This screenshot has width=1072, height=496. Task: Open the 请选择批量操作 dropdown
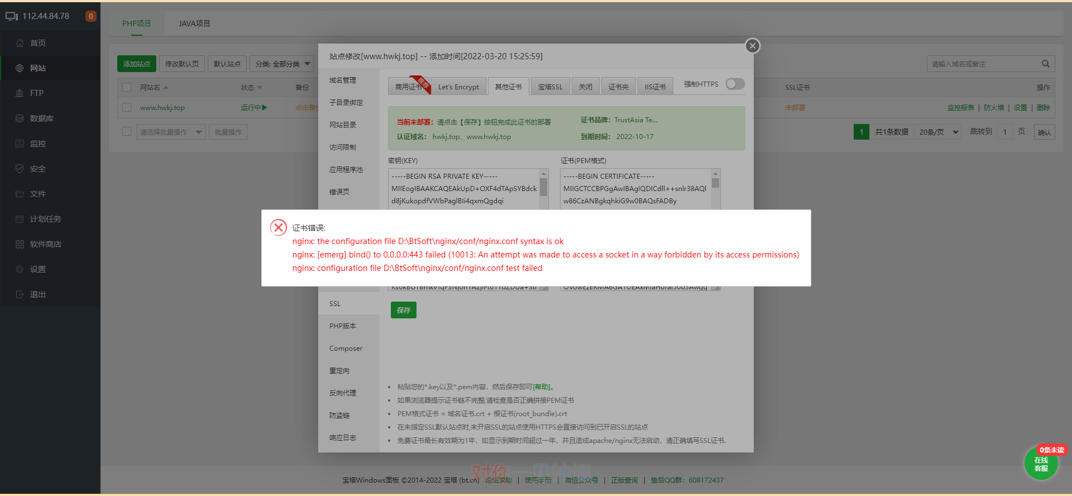171,132
